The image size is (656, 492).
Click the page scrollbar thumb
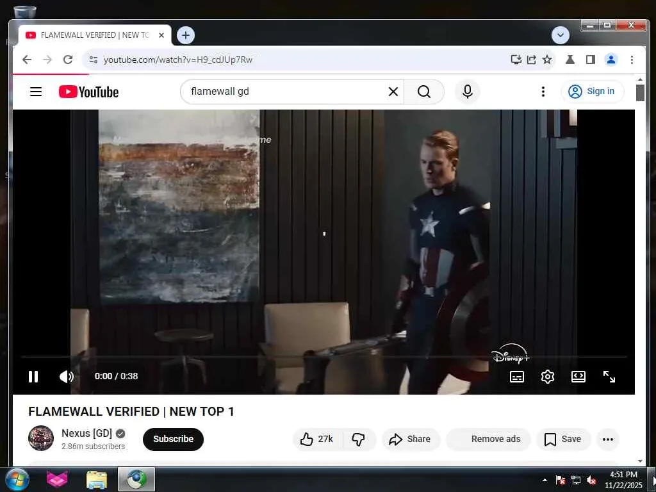[x=640, y=92]
